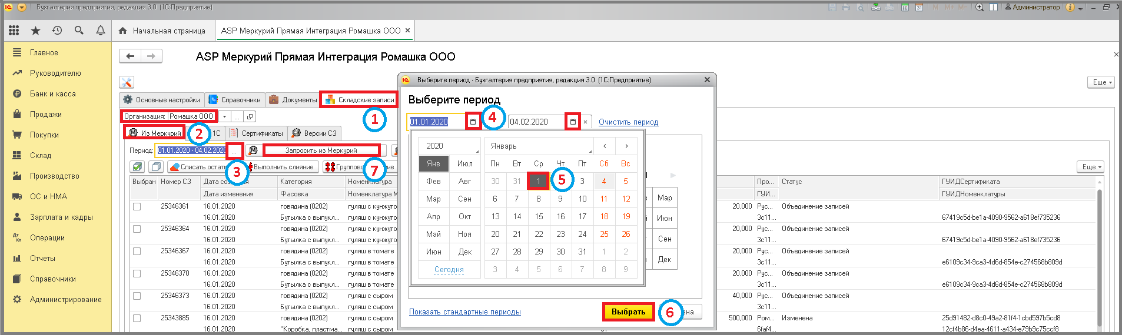Click Показать стандартные периоды link
The width and height of the screenshot is (1122, 335).
tap(465, 312)
